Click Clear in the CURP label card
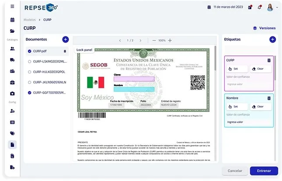This screenshot has height=181, width=282. tap(261, 69)
